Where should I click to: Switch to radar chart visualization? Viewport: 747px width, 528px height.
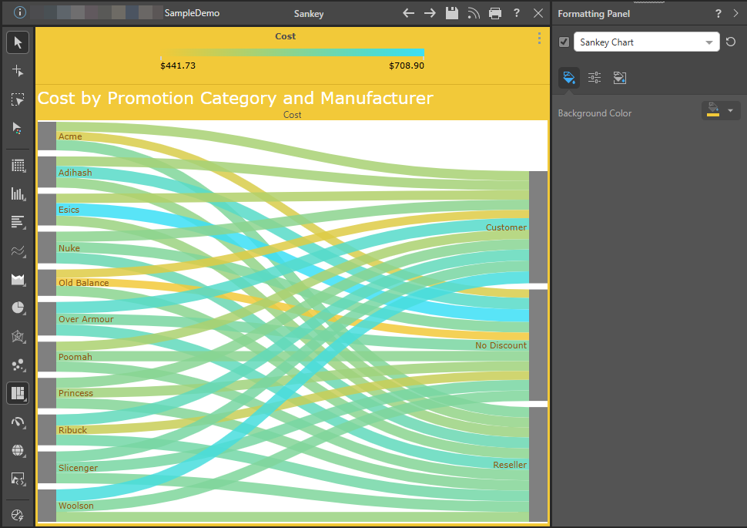tap(18, 336)
